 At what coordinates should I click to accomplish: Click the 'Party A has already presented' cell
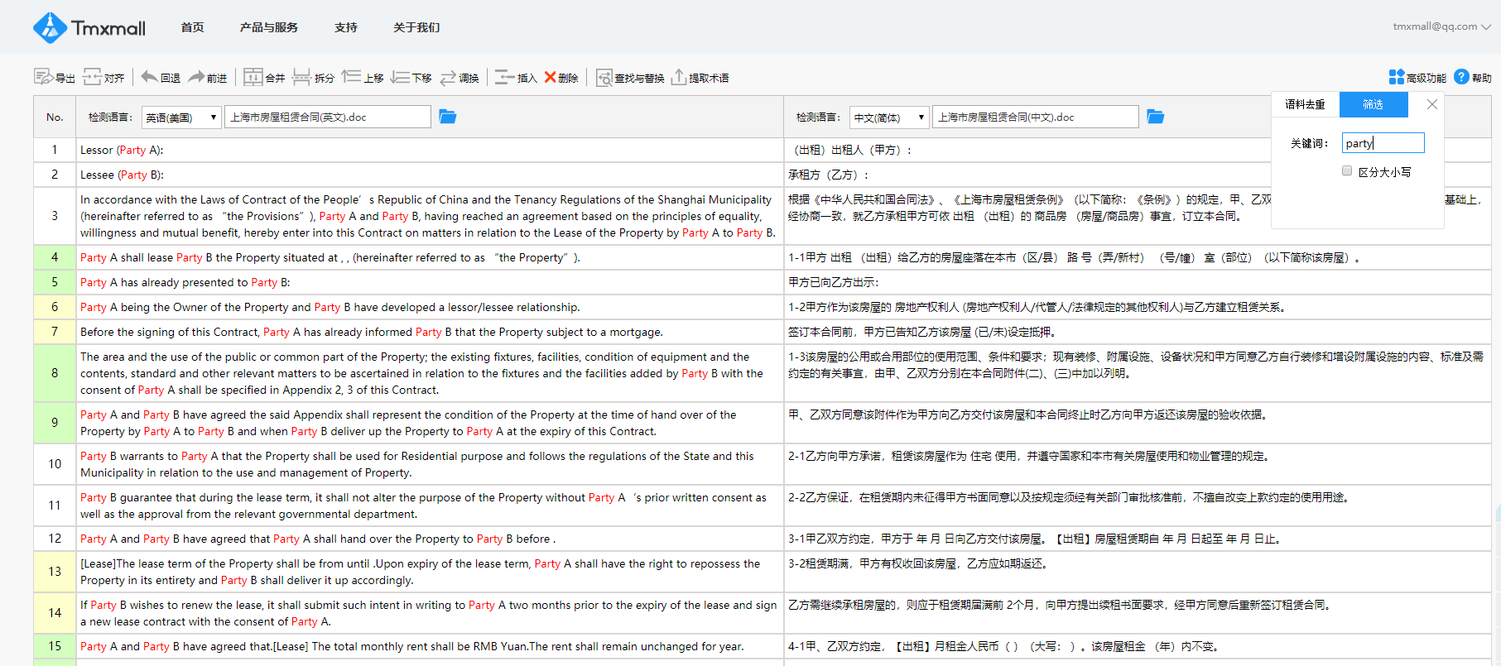pyautogui.click(x=430, y=282)
